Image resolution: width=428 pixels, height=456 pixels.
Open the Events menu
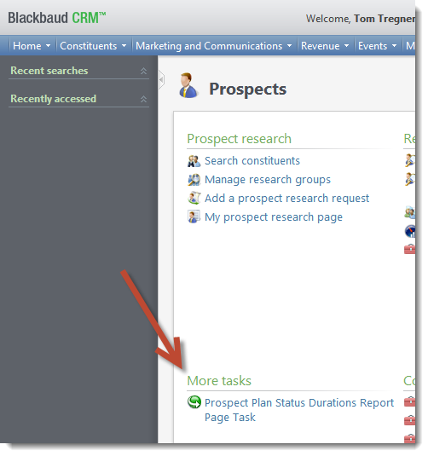coord(377,46)
